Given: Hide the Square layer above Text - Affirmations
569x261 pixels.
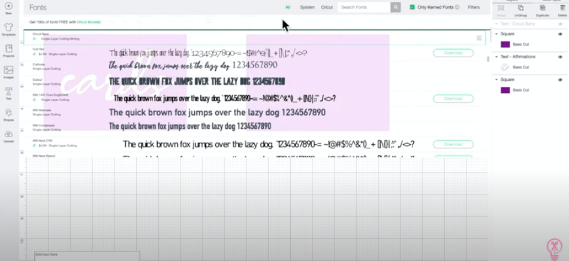Looking at the screenshot, I should click(x=560, y=34).
